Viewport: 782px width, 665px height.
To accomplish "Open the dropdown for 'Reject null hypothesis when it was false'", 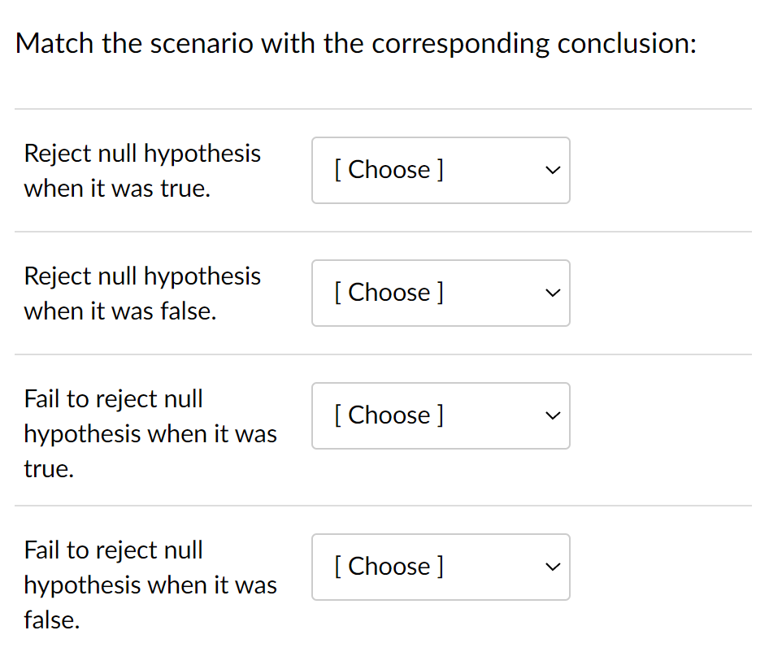I will (x=441, y=293).
